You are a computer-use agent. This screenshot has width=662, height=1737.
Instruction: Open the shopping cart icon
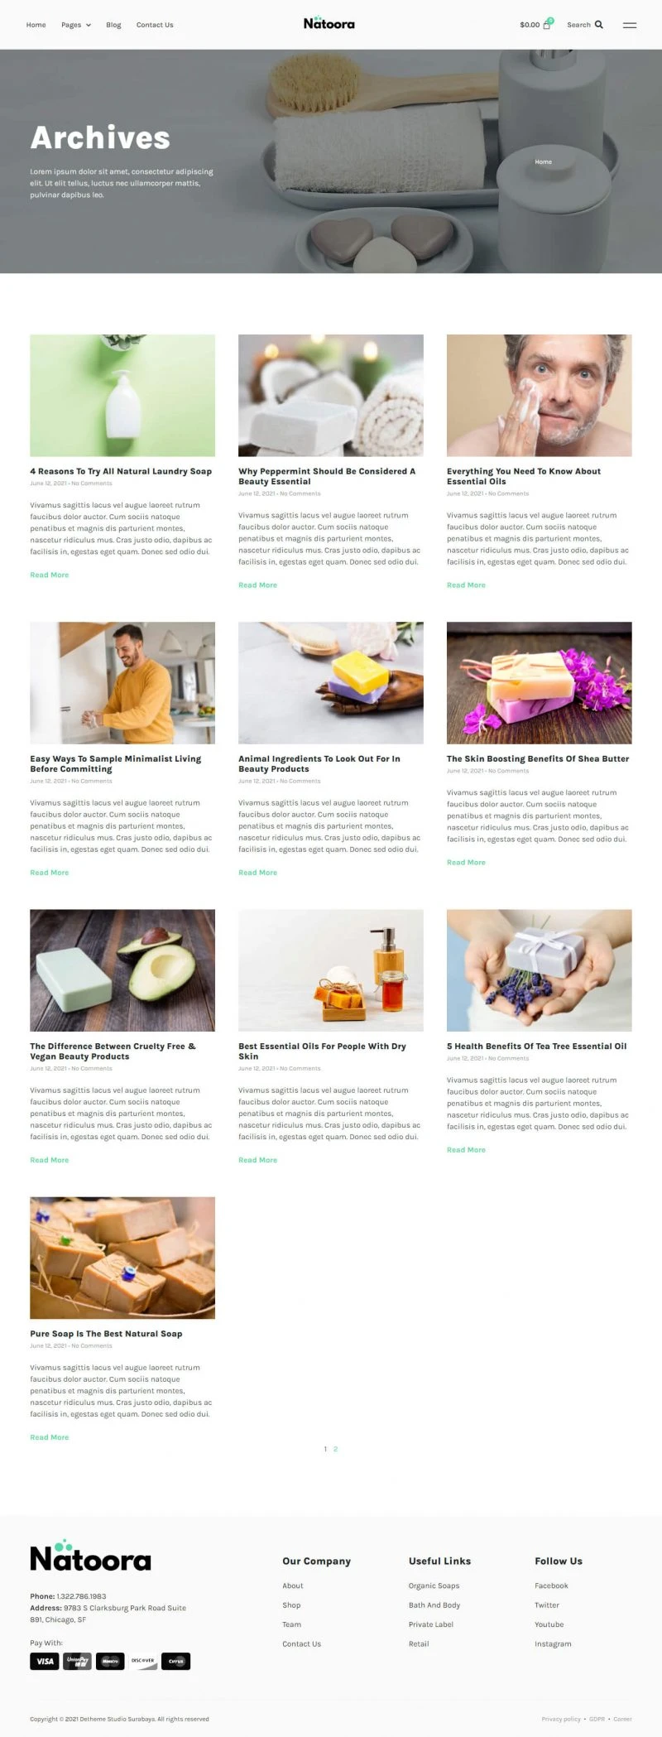tap(546, 25)
